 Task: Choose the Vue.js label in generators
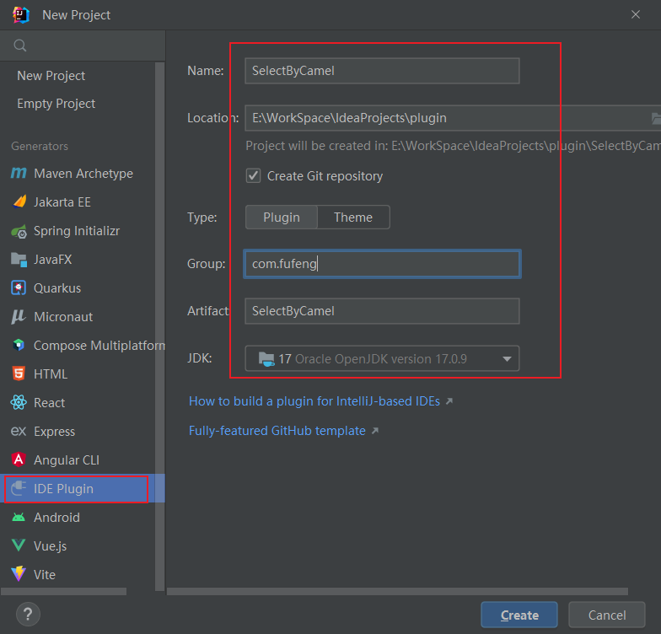(x=51, y=546)
